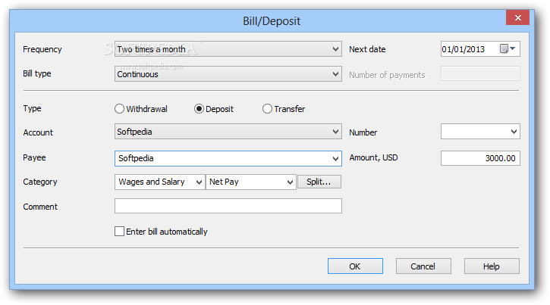Open the Frequency dropdown

(x=228, y=49)
